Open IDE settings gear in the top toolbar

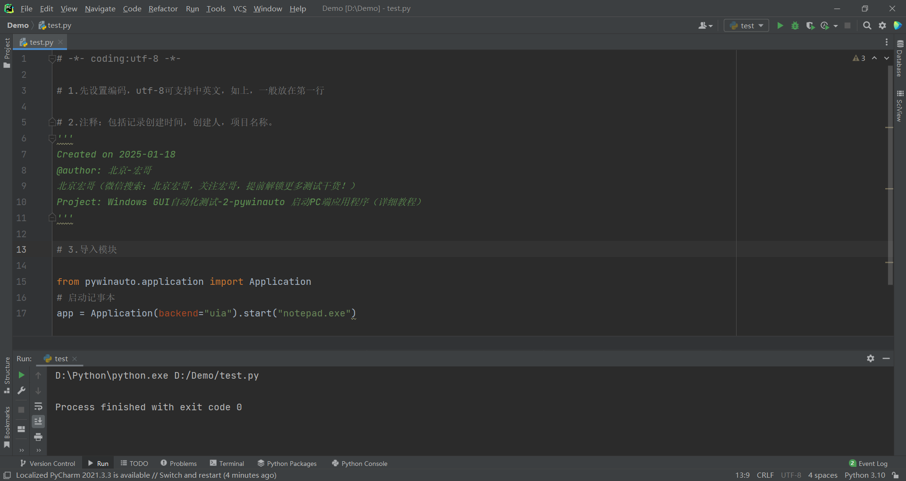coord(882,25)
